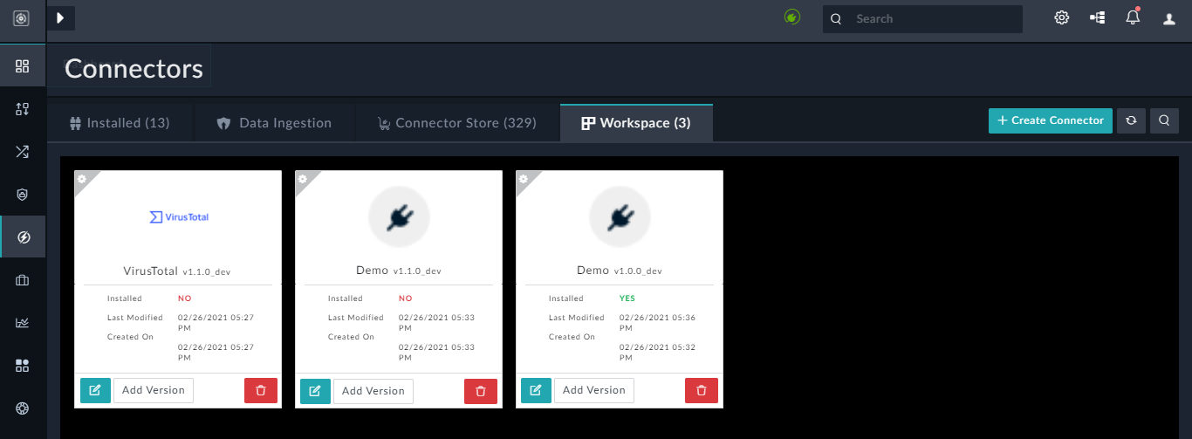Switch to the Data Ingestion tab
Viewport: 1192px width, 439px height.
[x=273, y=123]
